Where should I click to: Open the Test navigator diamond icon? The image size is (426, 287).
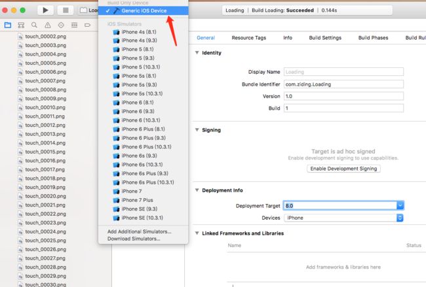61,25
